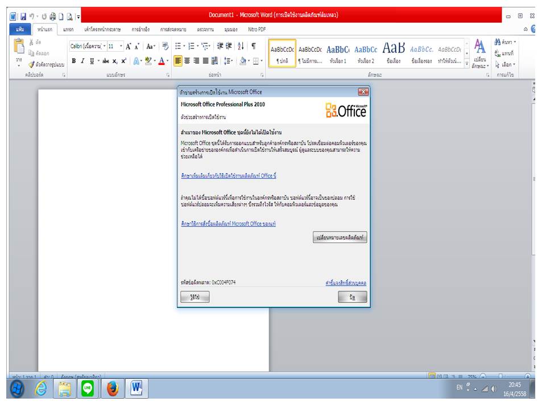This screenshot has width=546, height=410.
Task: Apply text effects with glowing A icon
Action: [x=136, y=61]
